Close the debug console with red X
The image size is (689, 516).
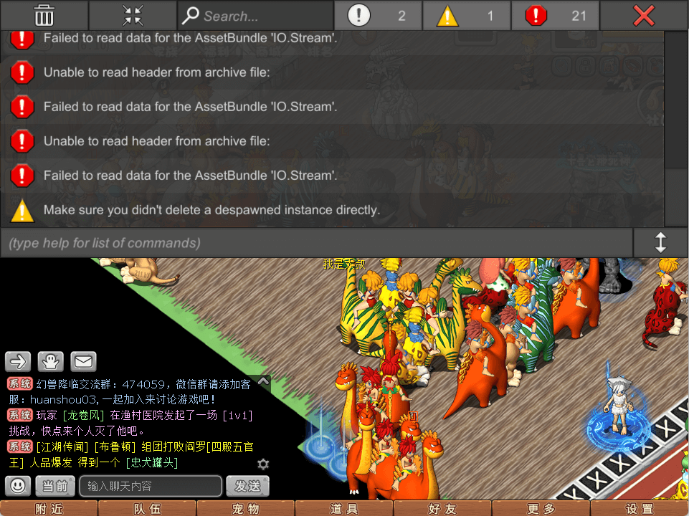pos(644,15)
